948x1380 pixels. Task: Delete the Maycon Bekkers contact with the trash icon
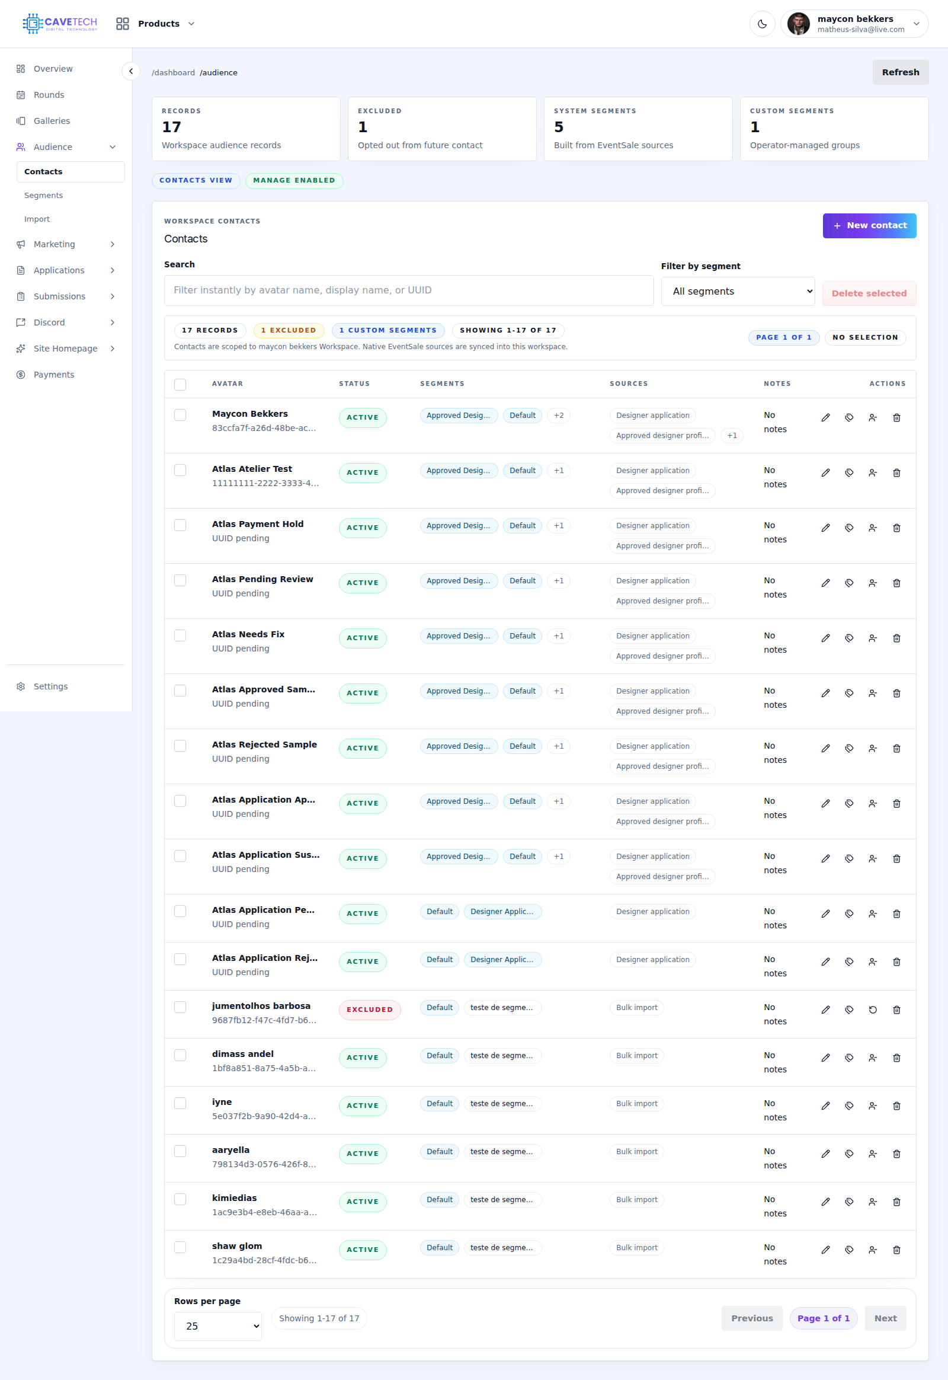tap(896, 418)
